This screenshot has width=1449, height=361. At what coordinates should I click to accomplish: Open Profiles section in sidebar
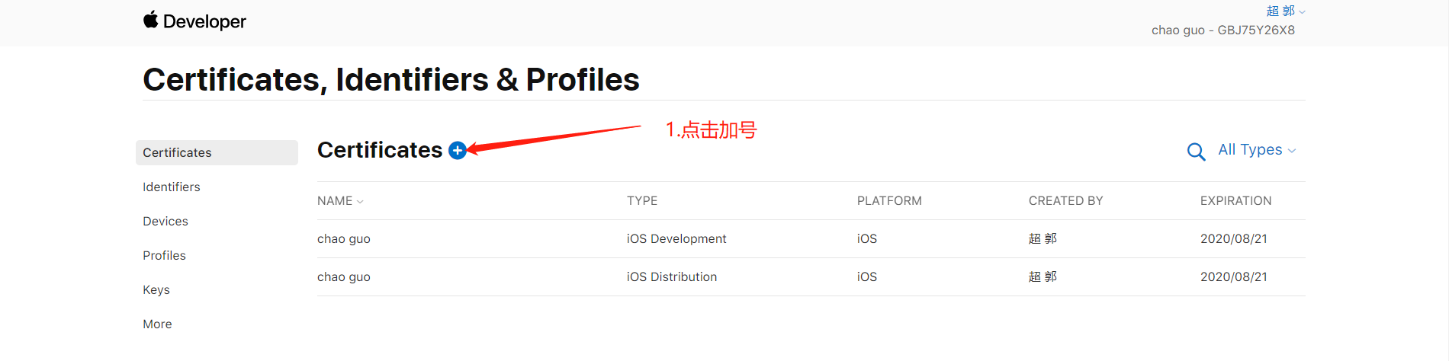[164, 255]
